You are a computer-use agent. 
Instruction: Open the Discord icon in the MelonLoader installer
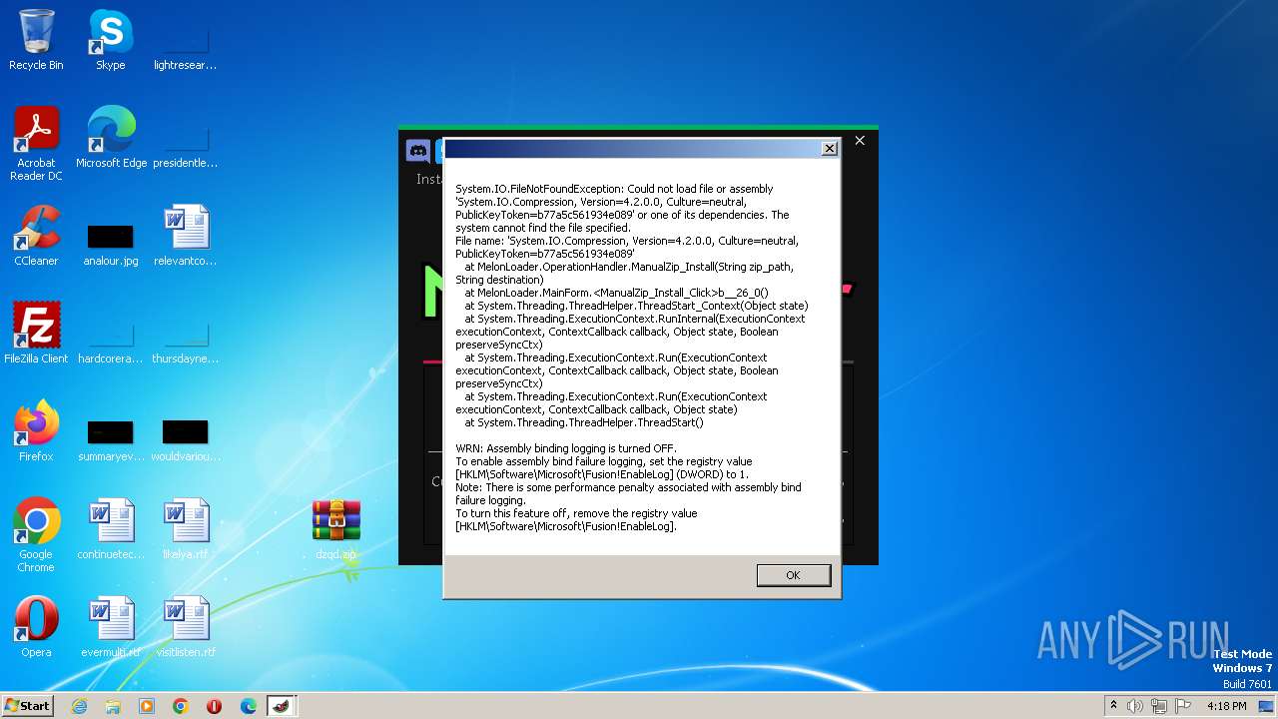(x=418, y=151)
